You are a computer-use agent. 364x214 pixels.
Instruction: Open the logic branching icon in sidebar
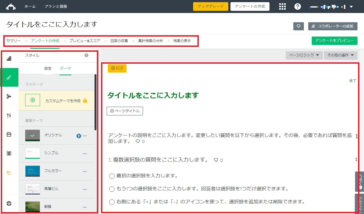point(9,96)
